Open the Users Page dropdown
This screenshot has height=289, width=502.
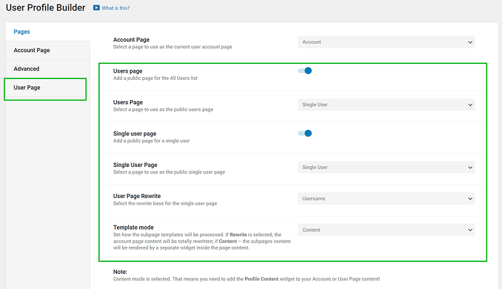point(386,104)
